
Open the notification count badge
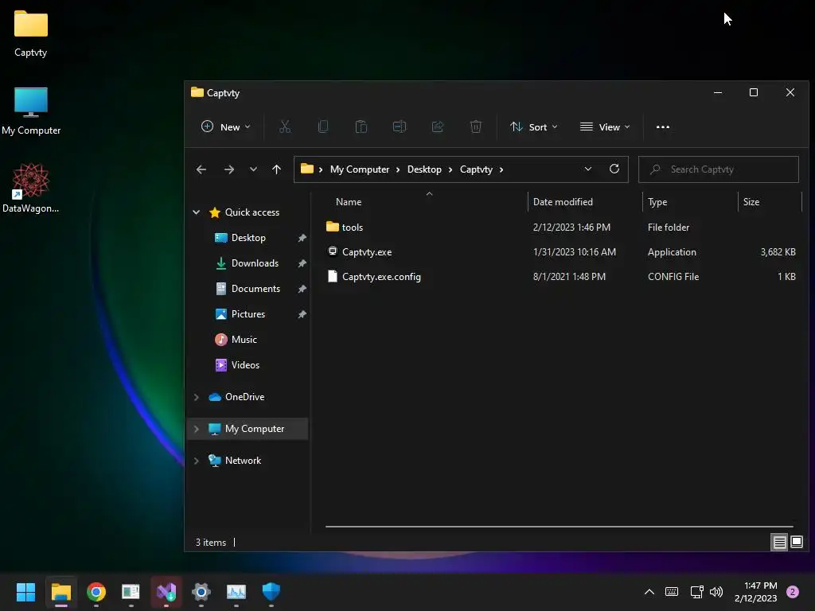pos(793,592)
